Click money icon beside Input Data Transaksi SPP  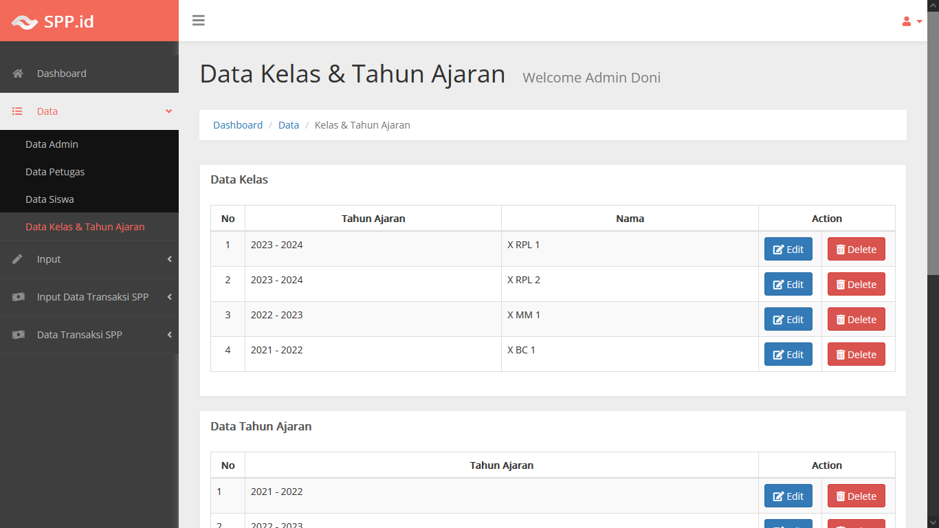coord(18,297)
